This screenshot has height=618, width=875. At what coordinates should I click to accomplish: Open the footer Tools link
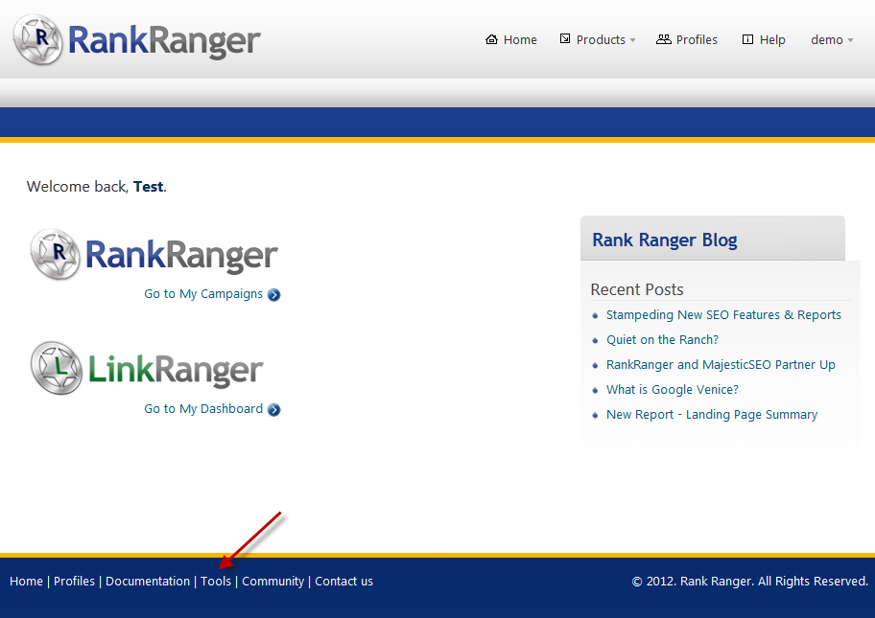(216, 582)
